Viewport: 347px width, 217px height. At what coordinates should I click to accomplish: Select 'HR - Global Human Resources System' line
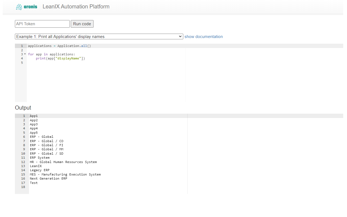click(x=63, y=162)
